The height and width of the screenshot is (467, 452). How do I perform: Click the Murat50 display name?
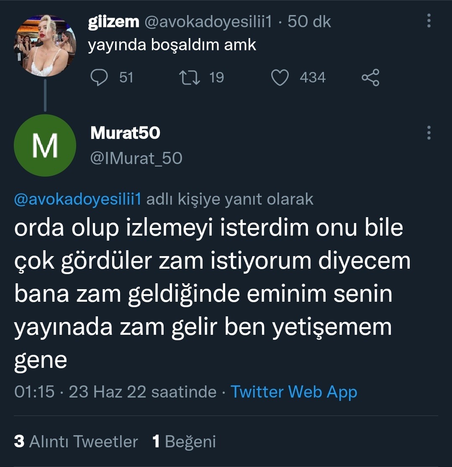[x=125, y=133]
